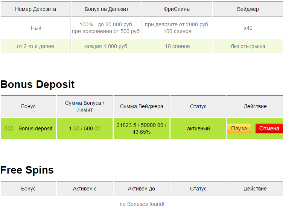The image size is (283, 213).
Task: Select the 1-ый deposit row cell
Action: (35, 28)
